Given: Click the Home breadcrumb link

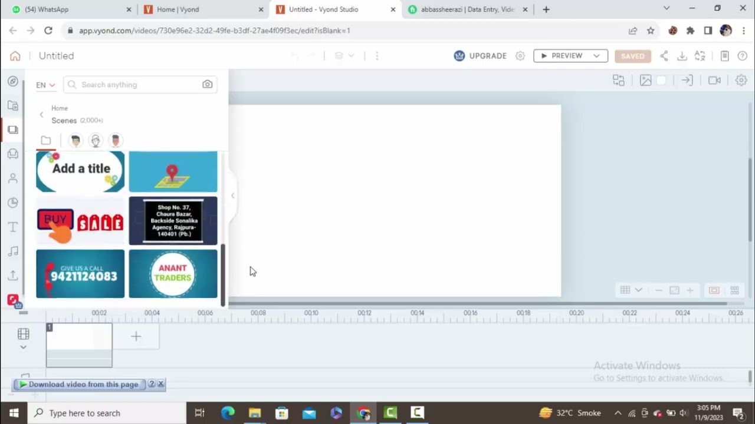Looking at the screenshot, I should point(60,108).
